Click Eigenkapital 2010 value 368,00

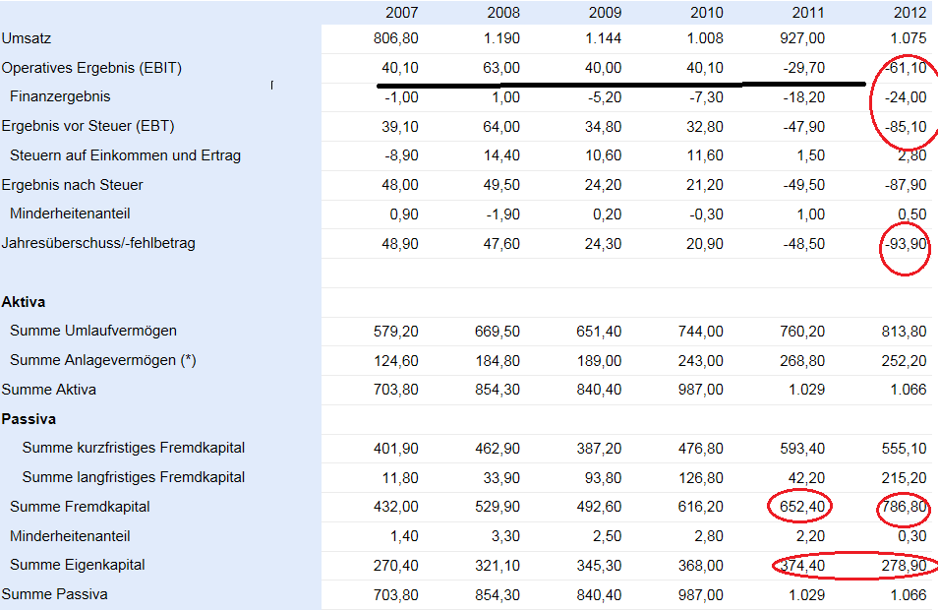click(700, 566)
